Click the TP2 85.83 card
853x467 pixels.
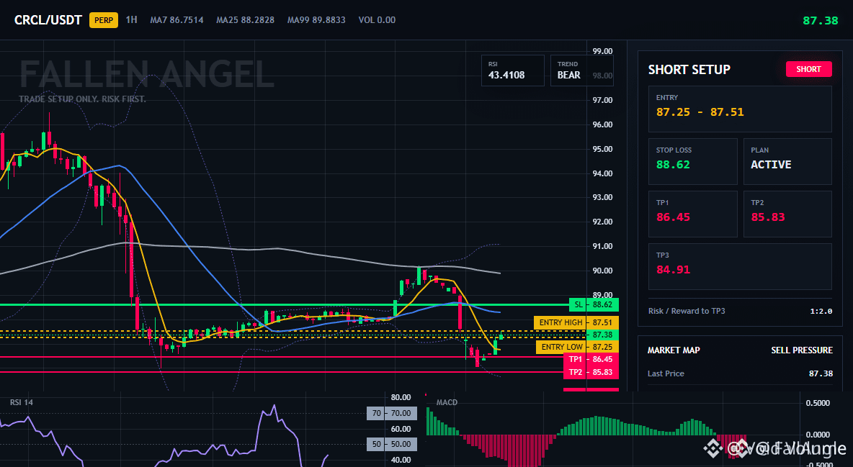787,214
